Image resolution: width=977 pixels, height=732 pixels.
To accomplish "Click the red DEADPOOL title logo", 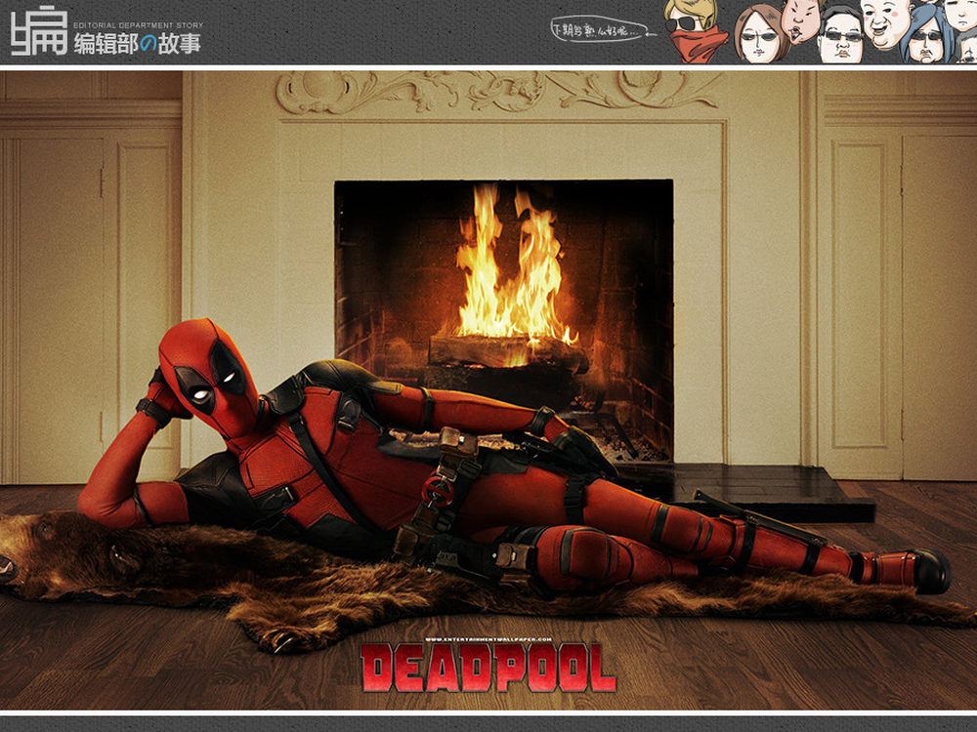I will click(x=488, y=668).
